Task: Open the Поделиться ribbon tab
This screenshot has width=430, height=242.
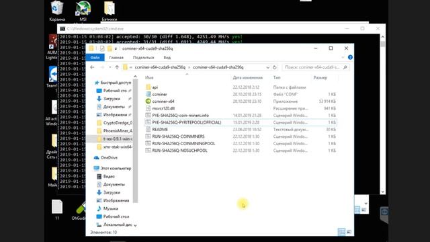Action: (143, 58)
